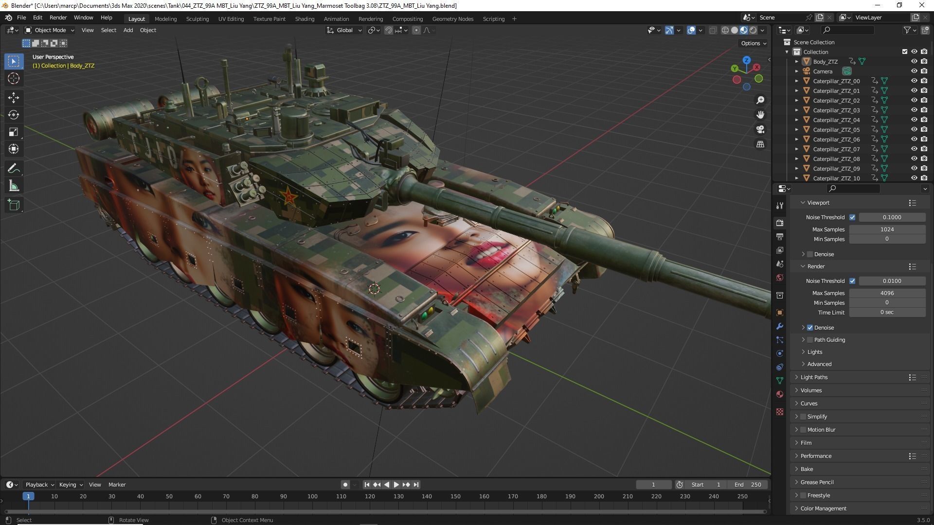Screen dimensions: 934x525
Task: Open the Scene properties tab
Action: point(780,264)
